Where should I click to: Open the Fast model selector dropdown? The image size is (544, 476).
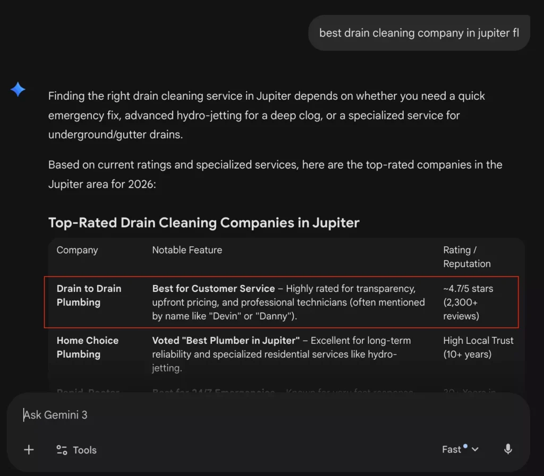pyautogui.click(x=457, y=449)
